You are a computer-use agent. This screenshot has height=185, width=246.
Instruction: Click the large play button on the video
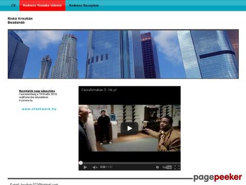129,128
